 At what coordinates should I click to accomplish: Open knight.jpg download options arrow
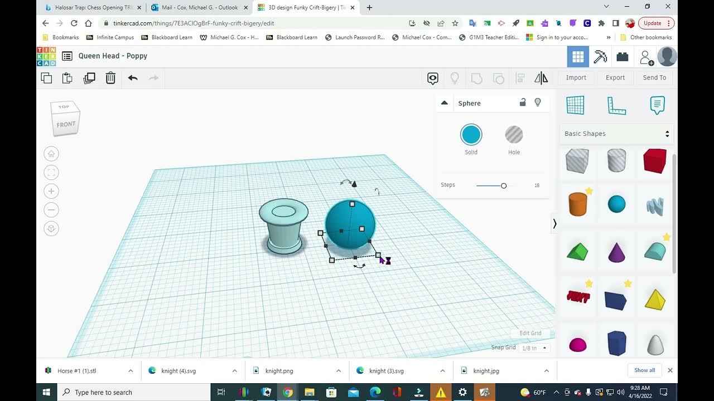click(x=547, y=370)
